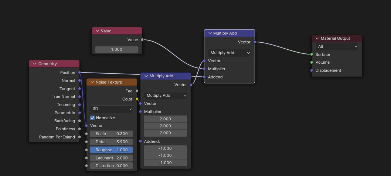Open the Material Output target dropdown showing All
This screenshot has height=176, width=391.
click(x=337, y=46)
